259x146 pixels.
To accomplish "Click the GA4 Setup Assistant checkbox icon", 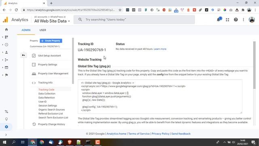I will pyautogui.click(x=34, y=56).
